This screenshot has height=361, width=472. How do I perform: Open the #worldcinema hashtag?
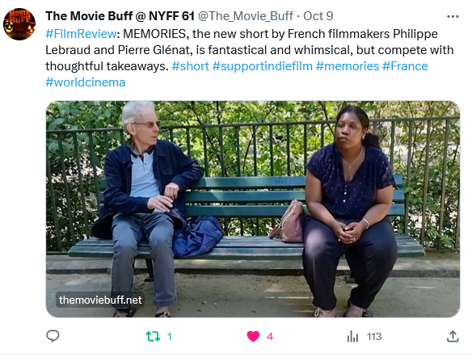(86, 82)
